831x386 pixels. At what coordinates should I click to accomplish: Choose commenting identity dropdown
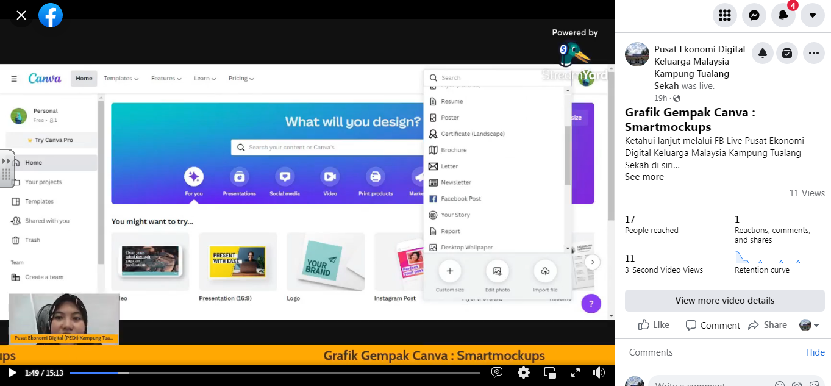pyautogui.click(x=810, y=325)
